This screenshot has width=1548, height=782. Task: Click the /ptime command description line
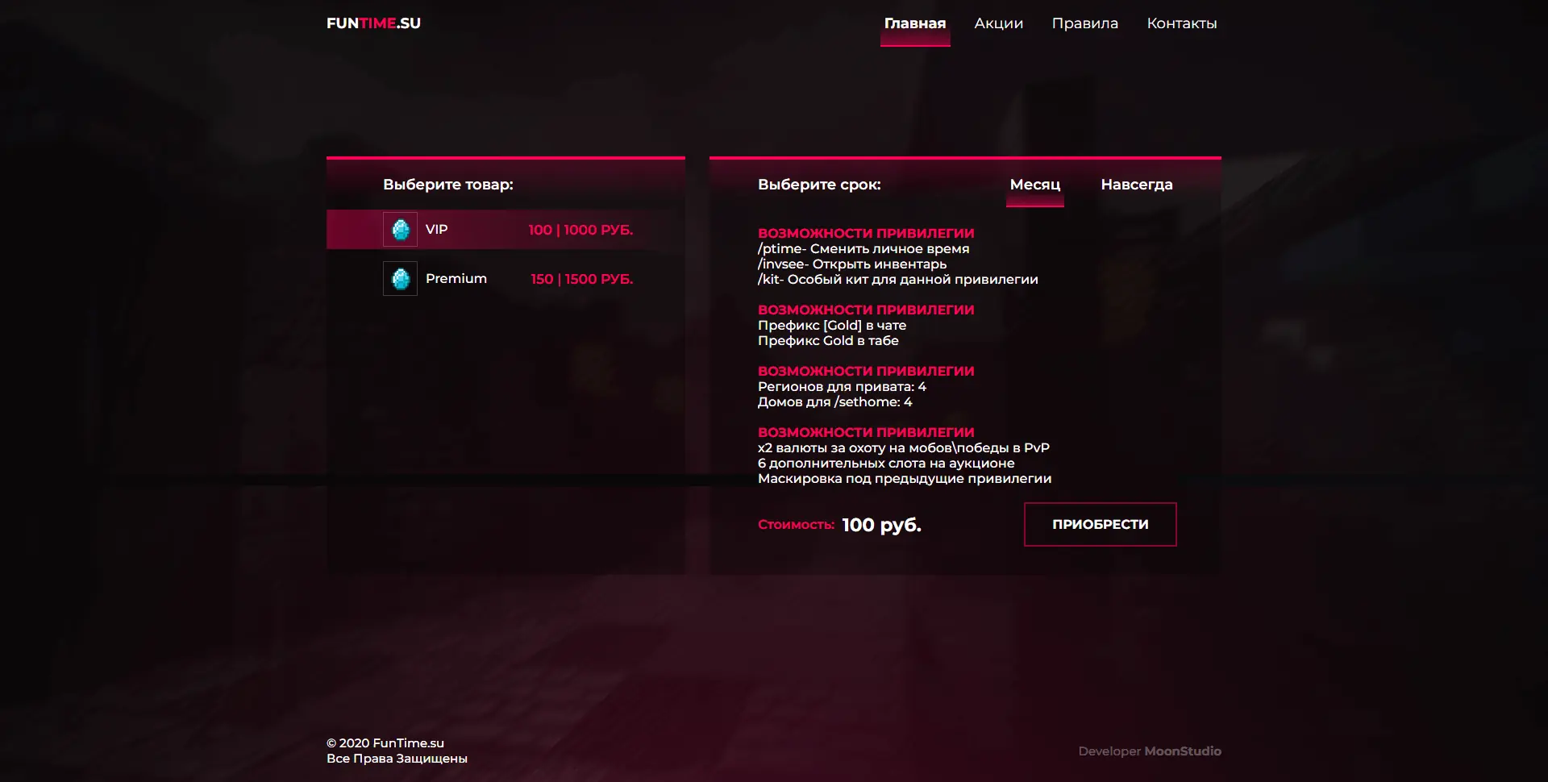coord(863,249)
